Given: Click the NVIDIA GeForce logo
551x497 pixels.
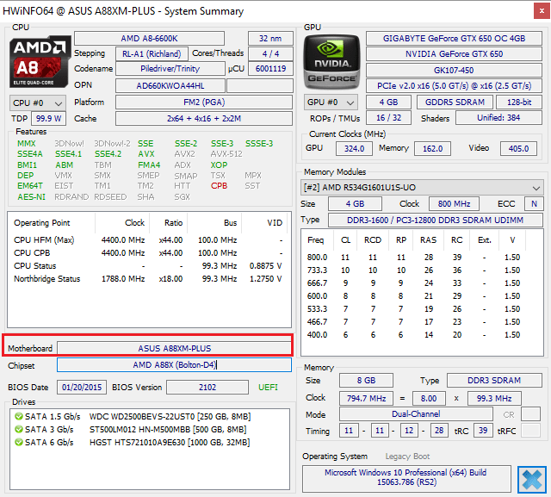Looking at the screenshot, I should [x=331, y=62].
